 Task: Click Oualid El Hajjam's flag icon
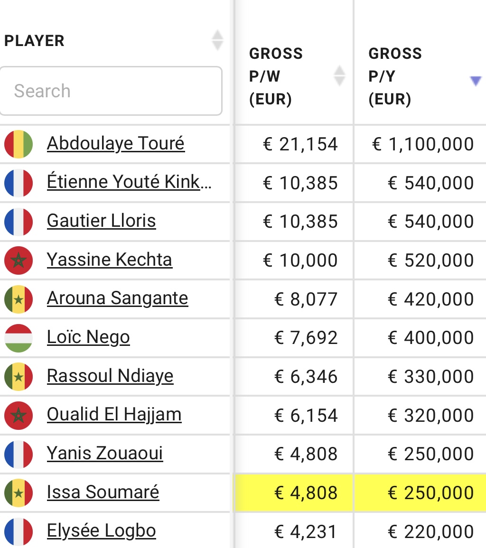click(x=19, y=415)
